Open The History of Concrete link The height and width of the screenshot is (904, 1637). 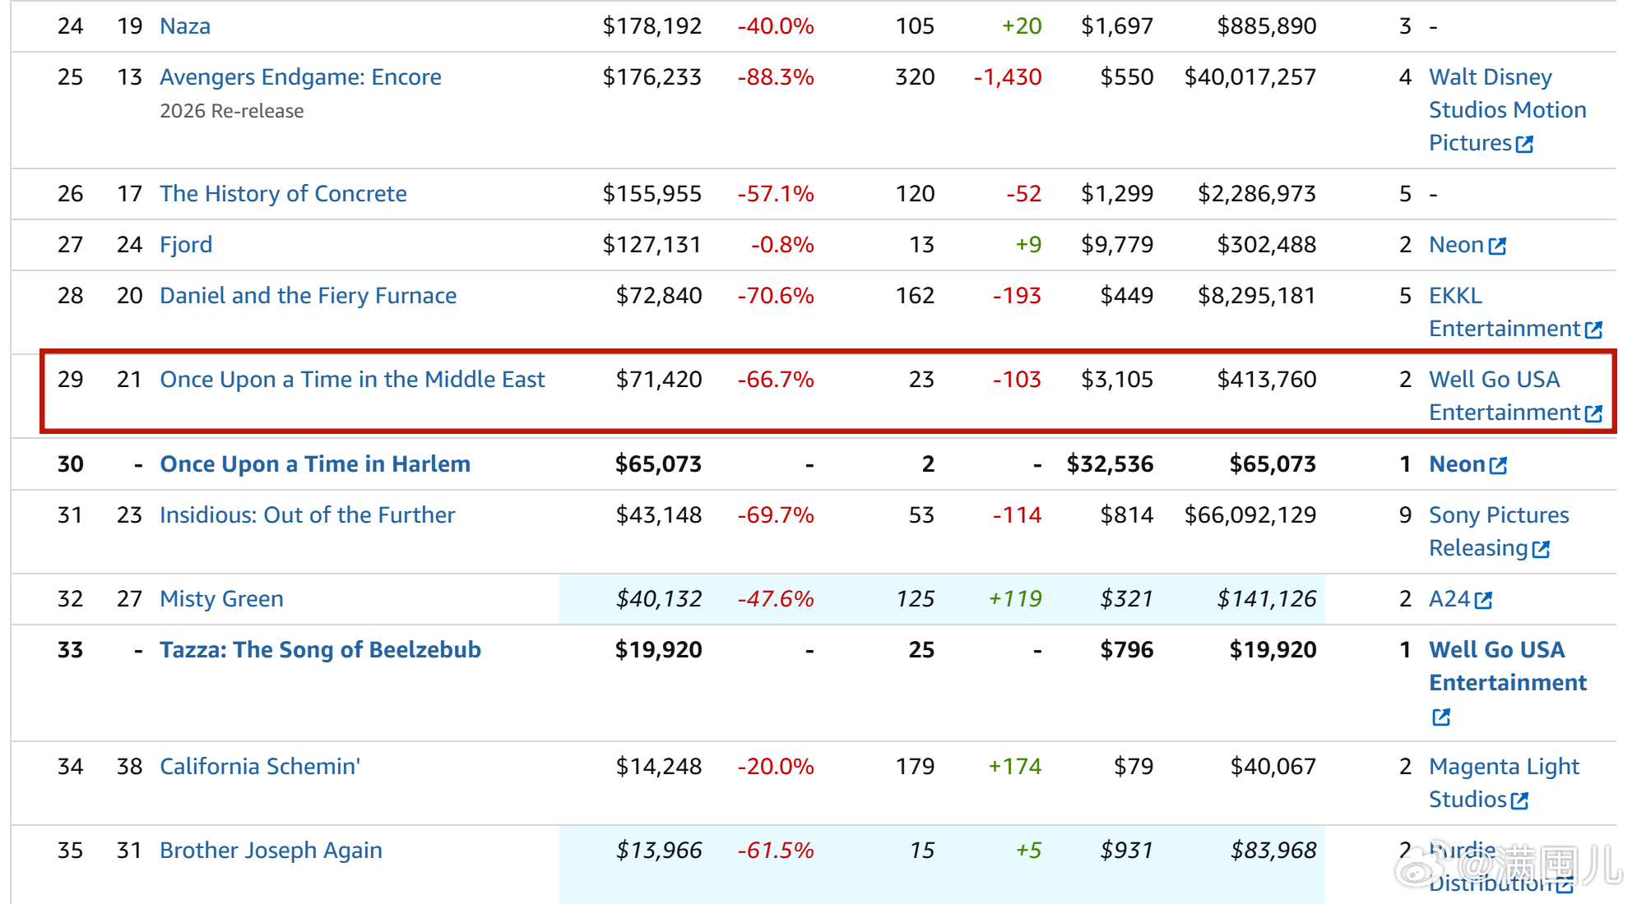coord(283,194)
